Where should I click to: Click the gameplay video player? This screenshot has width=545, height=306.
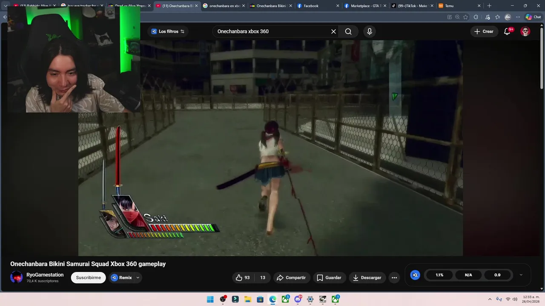coord(270,148)
